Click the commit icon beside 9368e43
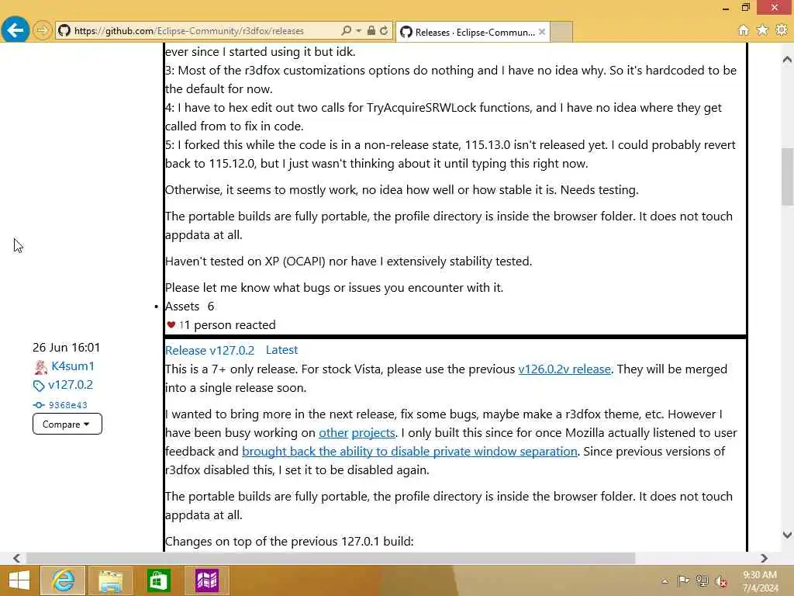Screen dimensions: 794x596 [39, 405]
